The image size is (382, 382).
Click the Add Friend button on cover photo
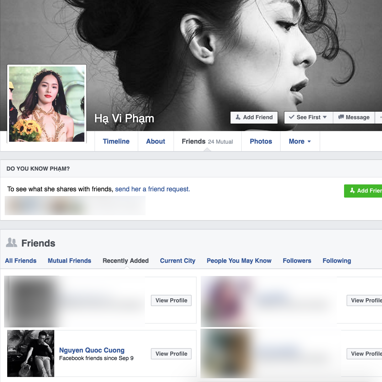click(x=254, y=117)
